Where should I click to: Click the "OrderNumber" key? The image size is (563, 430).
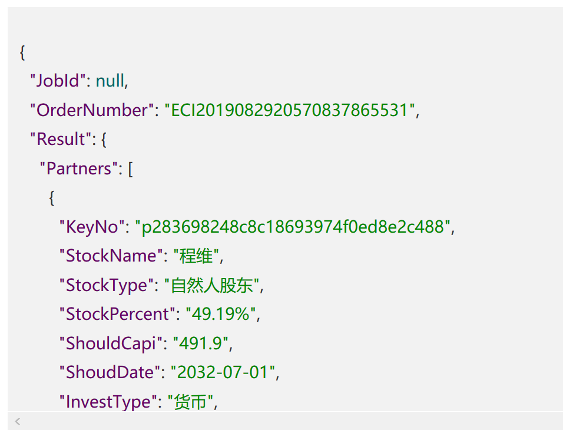92,110
